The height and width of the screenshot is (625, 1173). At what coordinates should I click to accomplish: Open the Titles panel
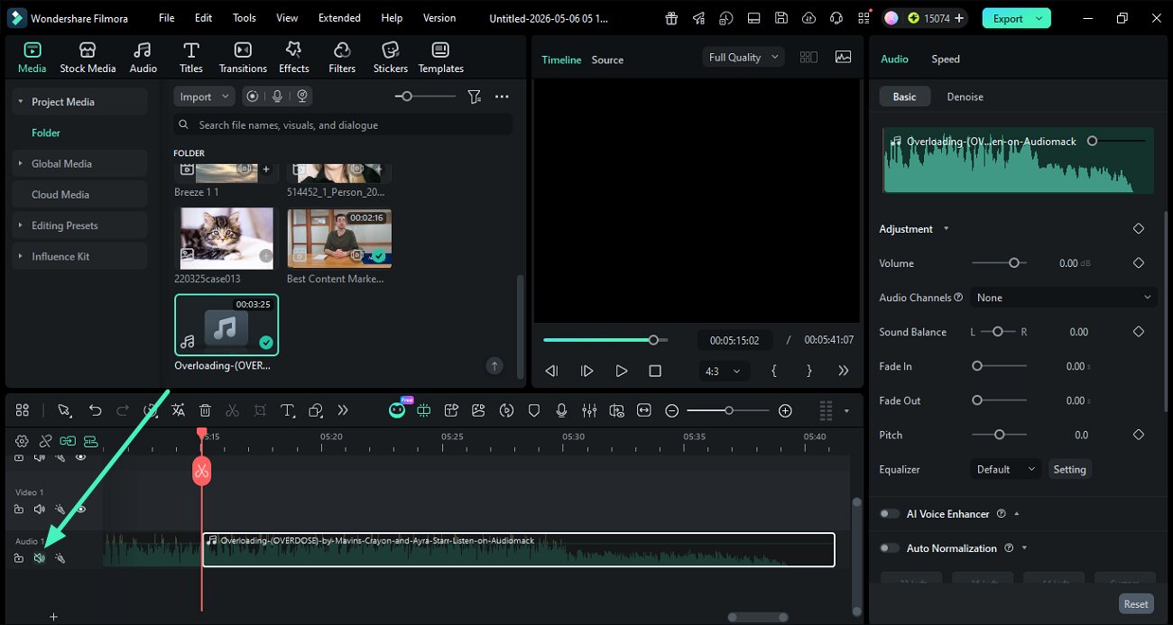click(x=190, y=58)
